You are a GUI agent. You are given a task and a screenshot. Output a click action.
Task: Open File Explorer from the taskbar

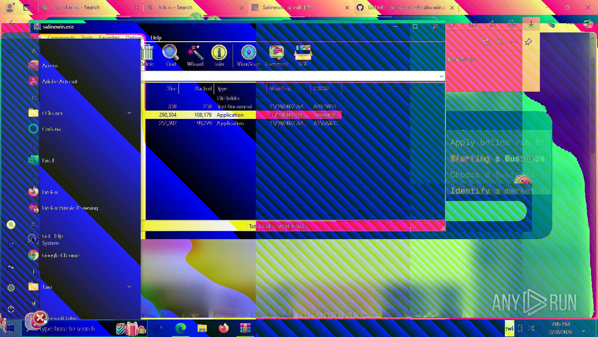pyautogui.click(x=202, y=328)
